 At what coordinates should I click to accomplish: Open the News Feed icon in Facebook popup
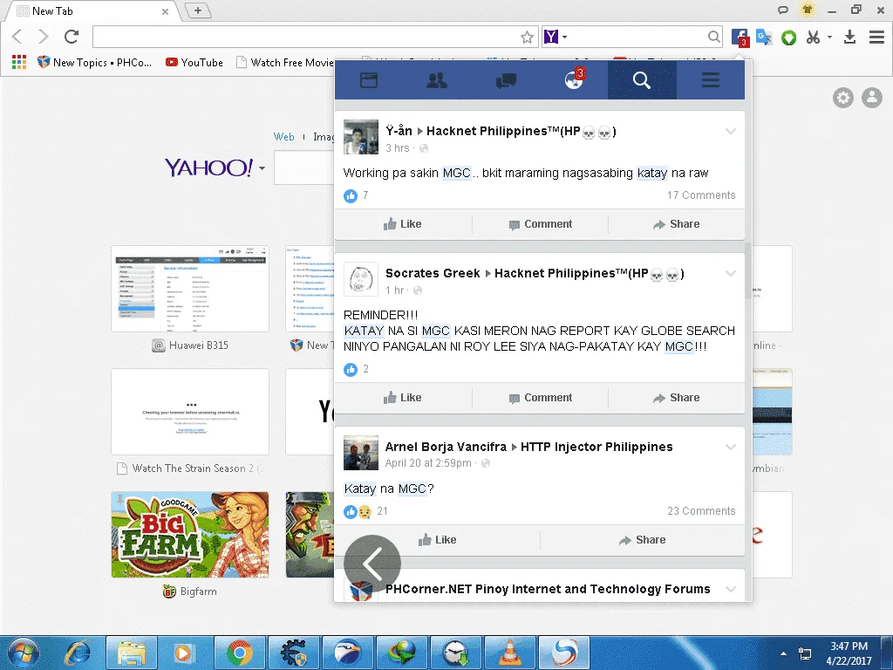[x=369, y=80]
